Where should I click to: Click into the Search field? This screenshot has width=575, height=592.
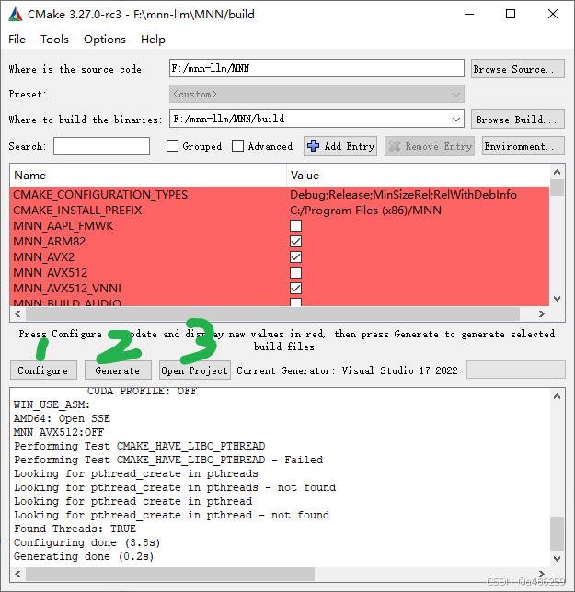point(101,146)
